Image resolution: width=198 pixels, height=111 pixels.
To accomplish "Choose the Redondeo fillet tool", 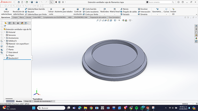I will coord(104,11).
